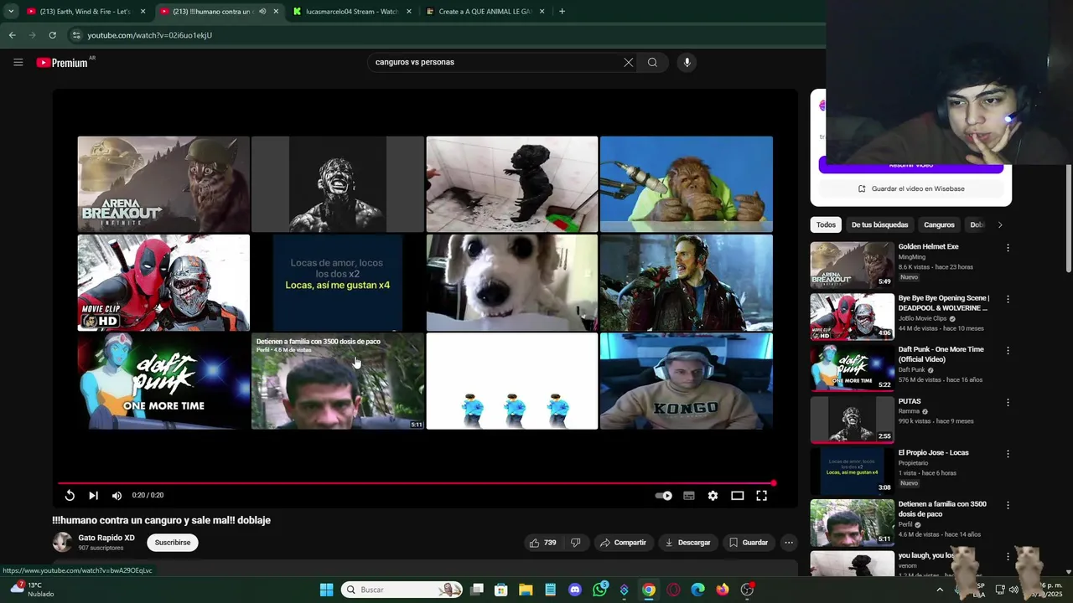
Task: Clear the search box text with X
Action: [x=628, y=62]
